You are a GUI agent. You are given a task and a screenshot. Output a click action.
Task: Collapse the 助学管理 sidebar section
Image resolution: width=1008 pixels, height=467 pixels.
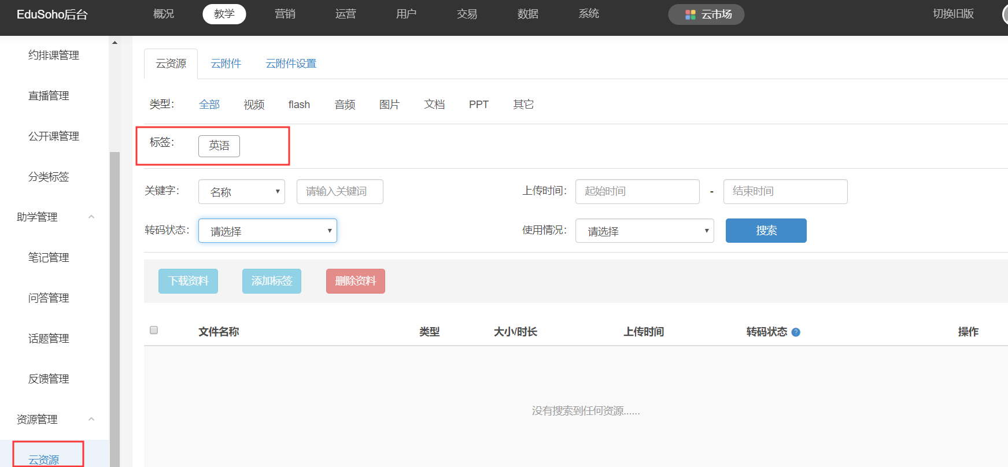coord(91,217)
